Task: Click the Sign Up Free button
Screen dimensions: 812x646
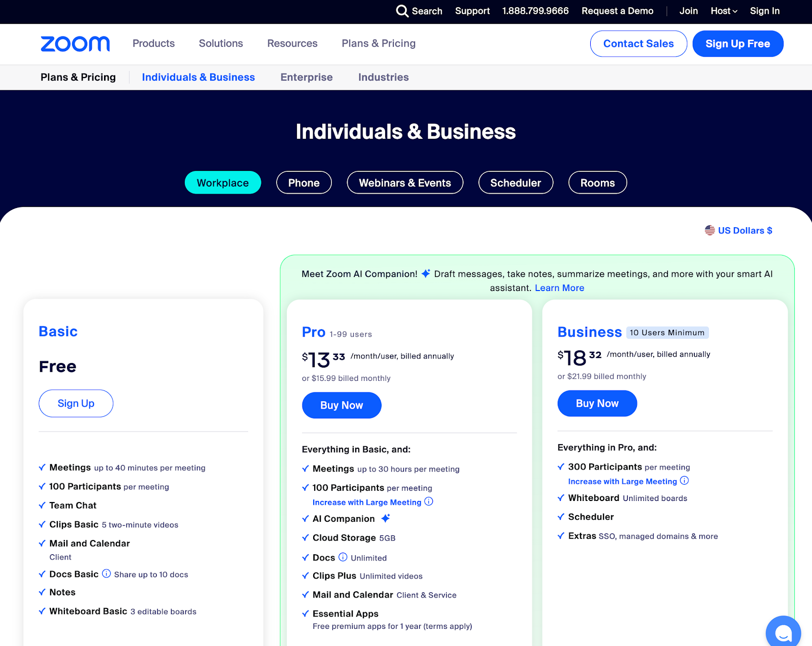Action: [737, 44]
